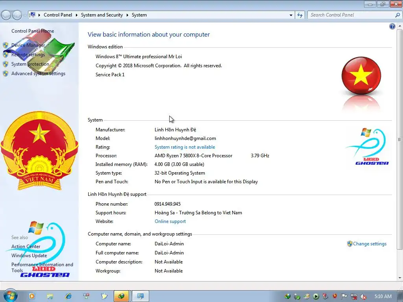The height and width of the screenshot is (302, 403).
Task: Select Control Panel in the breadcrumb
Action: tap(58, 15)
